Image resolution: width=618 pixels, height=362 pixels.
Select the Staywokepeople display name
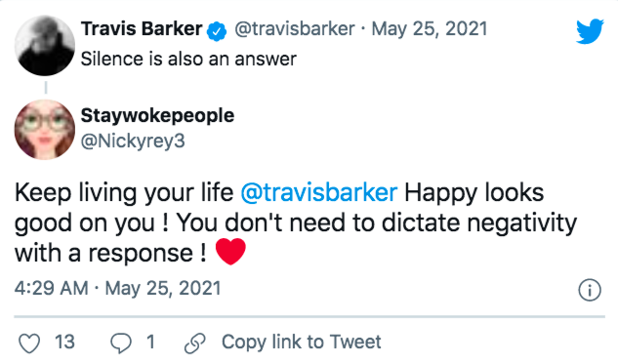[x=157, y=116]
